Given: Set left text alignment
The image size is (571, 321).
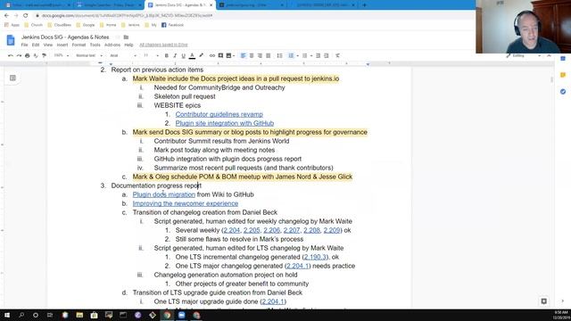Looking at the screenshot, I should coord(244,55).
